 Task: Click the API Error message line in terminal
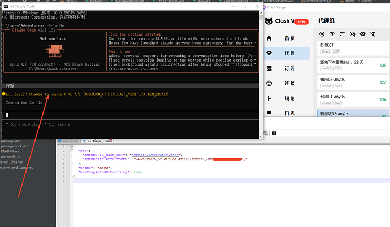point(85,94)
